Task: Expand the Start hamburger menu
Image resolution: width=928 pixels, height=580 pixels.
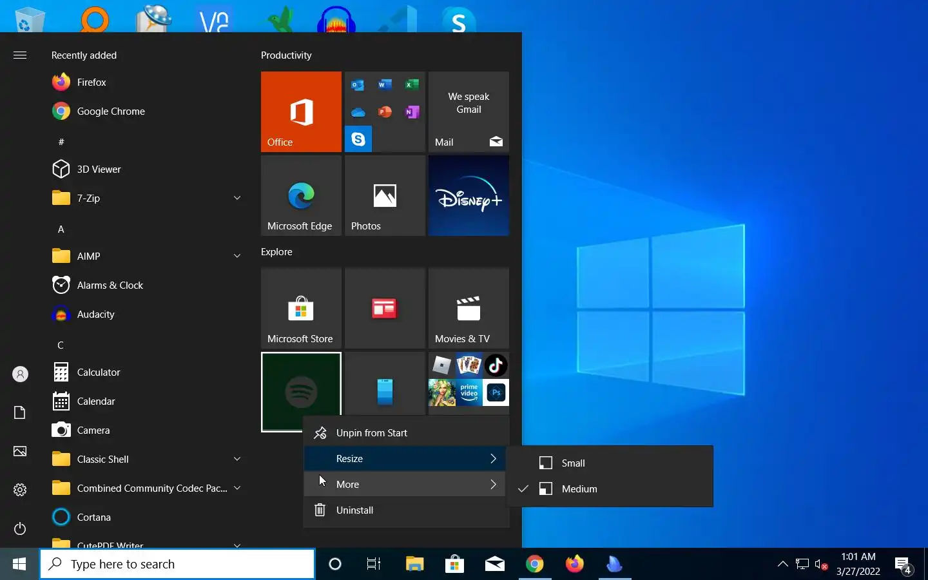Action: point(20,55)
